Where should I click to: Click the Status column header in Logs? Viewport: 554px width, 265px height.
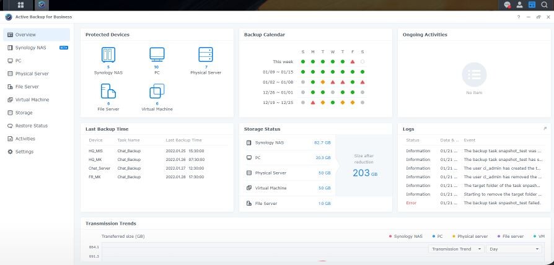coord(413,140)
